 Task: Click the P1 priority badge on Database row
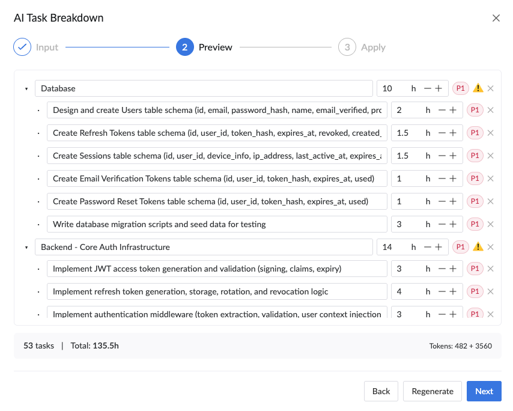pos(461,88)
